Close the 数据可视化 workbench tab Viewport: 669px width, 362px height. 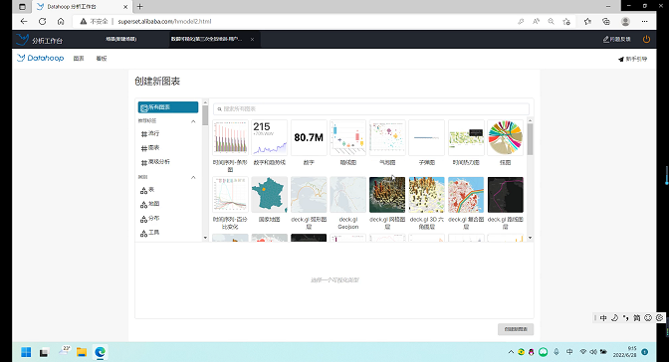(252, 39)
